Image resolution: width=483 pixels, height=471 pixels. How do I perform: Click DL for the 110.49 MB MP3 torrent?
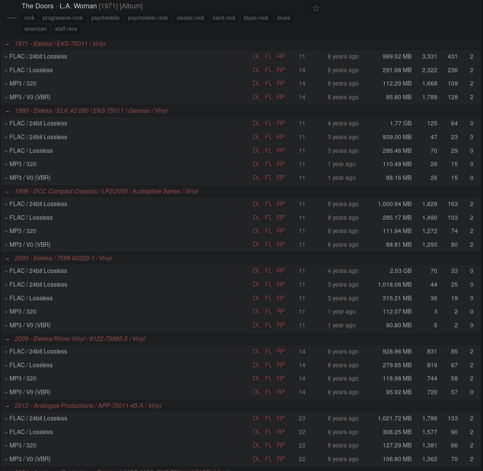(x=257, y=164)
